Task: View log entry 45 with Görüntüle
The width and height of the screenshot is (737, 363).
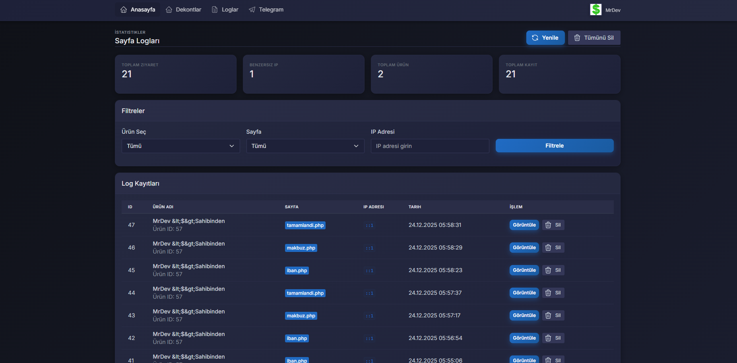Action: 524,270
